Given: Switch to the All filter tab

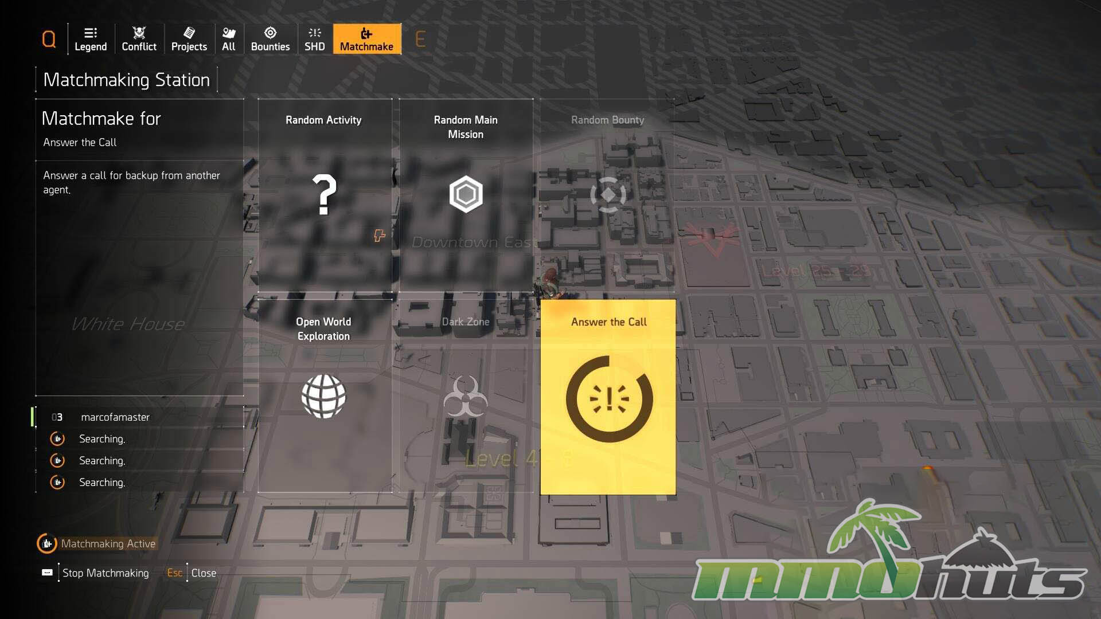Looking at the screenshot, I should (228, 39).
